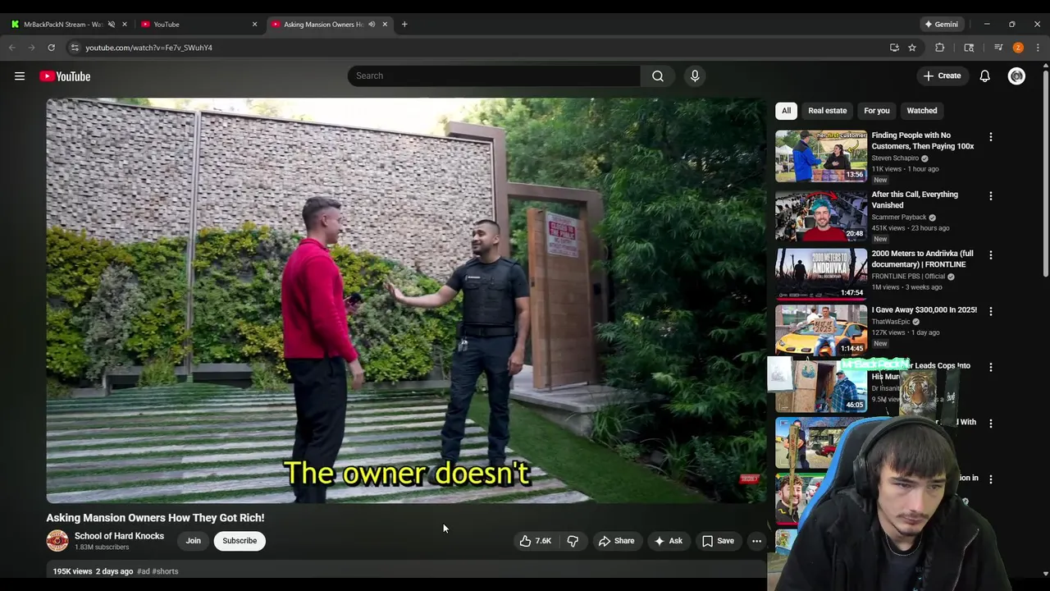The image size is (1050, 591).
Task: Open menu for 2000 Meters to Andriivka
Action: pos(990,255)
